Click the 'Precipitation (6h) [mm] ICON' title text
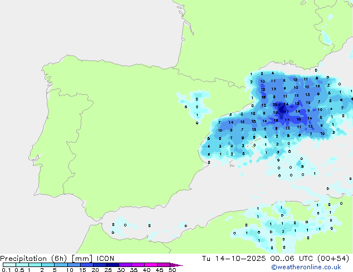The height and width of the screenshot is (272, 353). click(57, 259)
